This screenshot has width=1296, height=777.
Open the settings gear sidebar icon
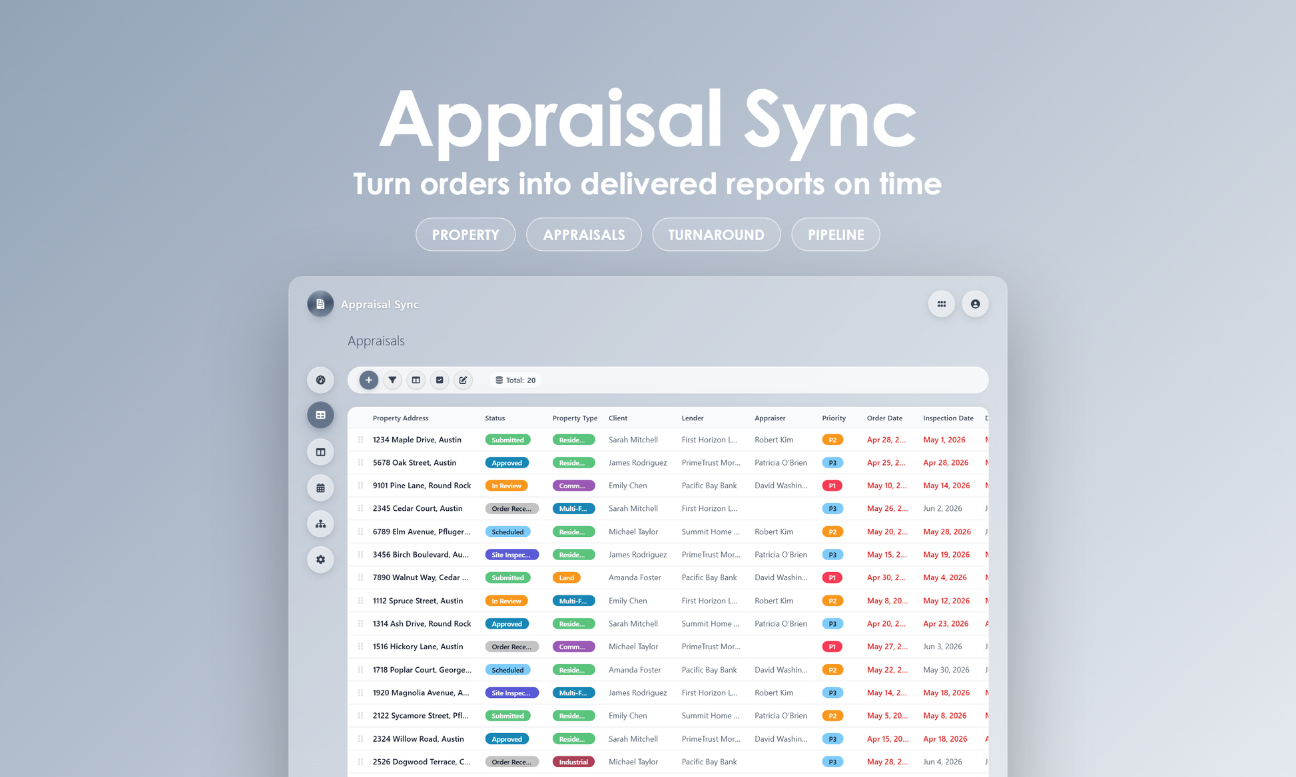[x=320, y=559]
